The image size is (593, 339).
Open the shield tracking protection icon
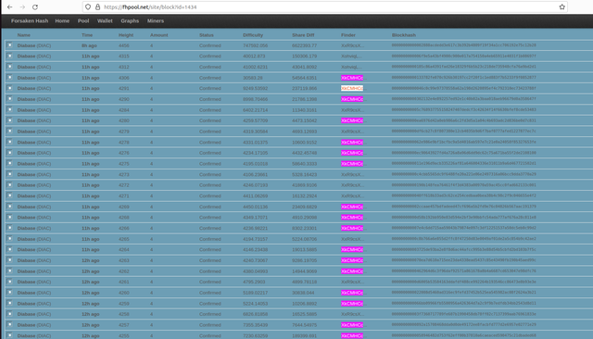click(88, 6)
